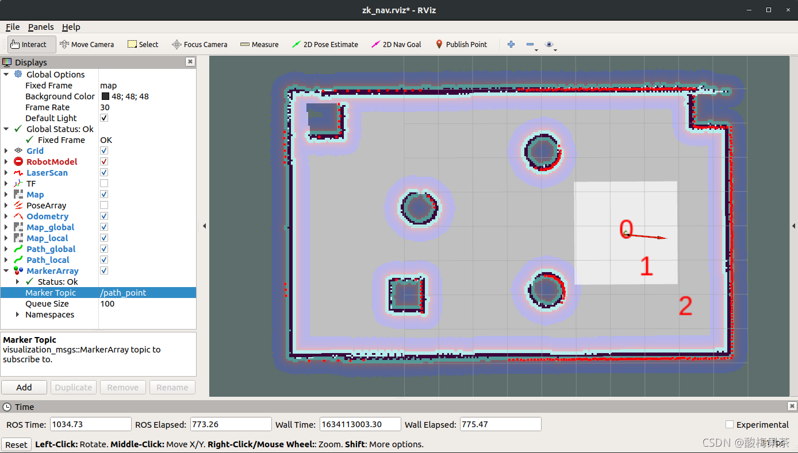
Task: Close the Displays panel
Action: click(x=190, y=62)
